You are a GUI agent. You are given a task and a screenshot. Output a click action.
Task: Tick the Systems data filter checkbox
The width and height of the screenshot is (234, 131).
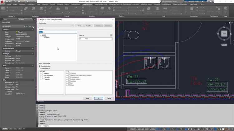pos(42,73)
